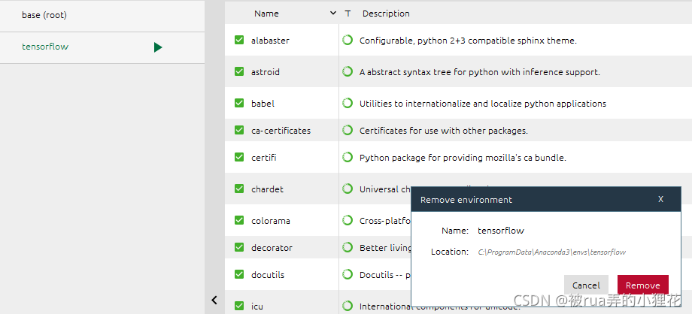Viewport: 692px width, 314px height.
Task: Cancel the Remove environment dialog
Action: click(x=586, y=285)
